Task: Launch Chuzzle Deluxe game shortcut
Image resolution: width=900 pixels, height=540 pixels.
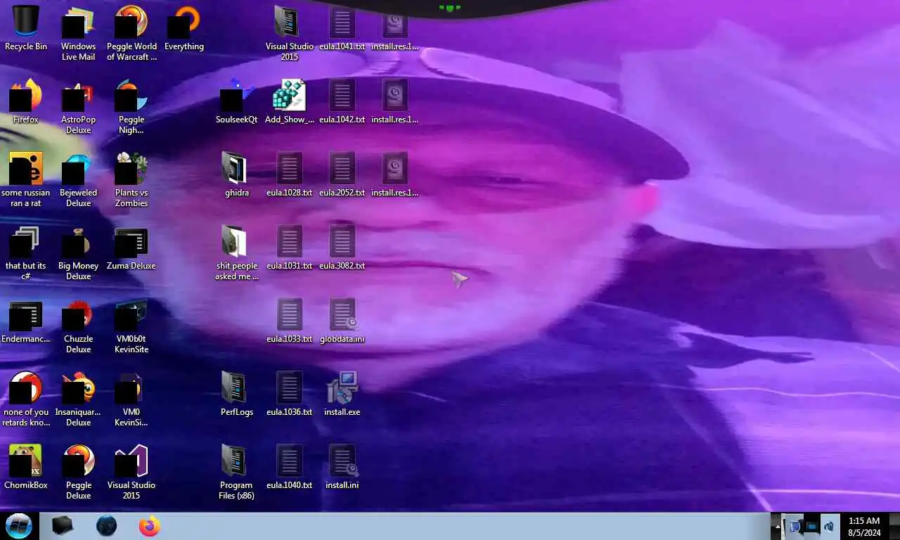Action: [x=78, y=325]
